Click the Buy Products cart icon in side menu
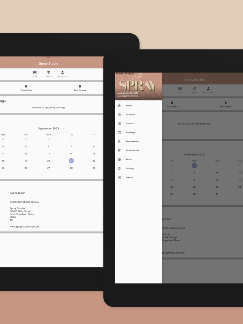This screenshot has width=243, height=324. 119,151
